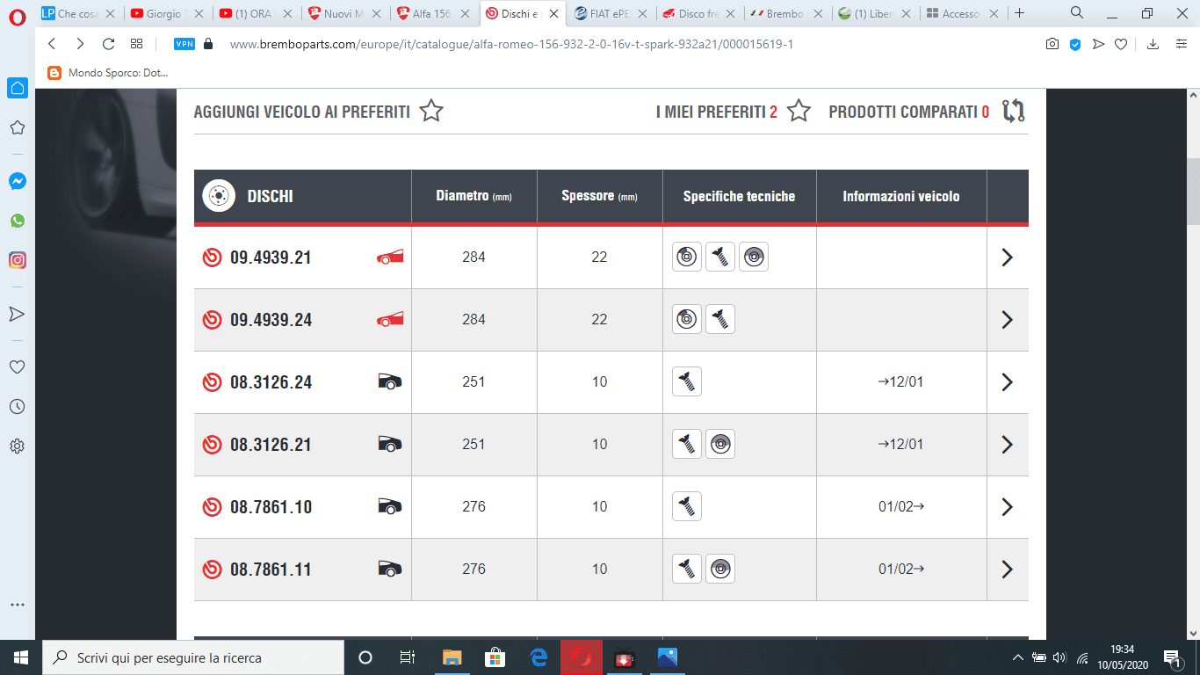Show hidden system tray icons chevron
Image resolution: width=1200 pixels, height=675 pixels.
pos(1018,657)
